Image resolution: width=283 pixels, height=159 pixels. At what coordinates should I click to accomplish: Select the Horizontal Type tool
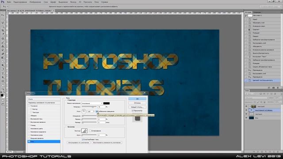[3, 73]
